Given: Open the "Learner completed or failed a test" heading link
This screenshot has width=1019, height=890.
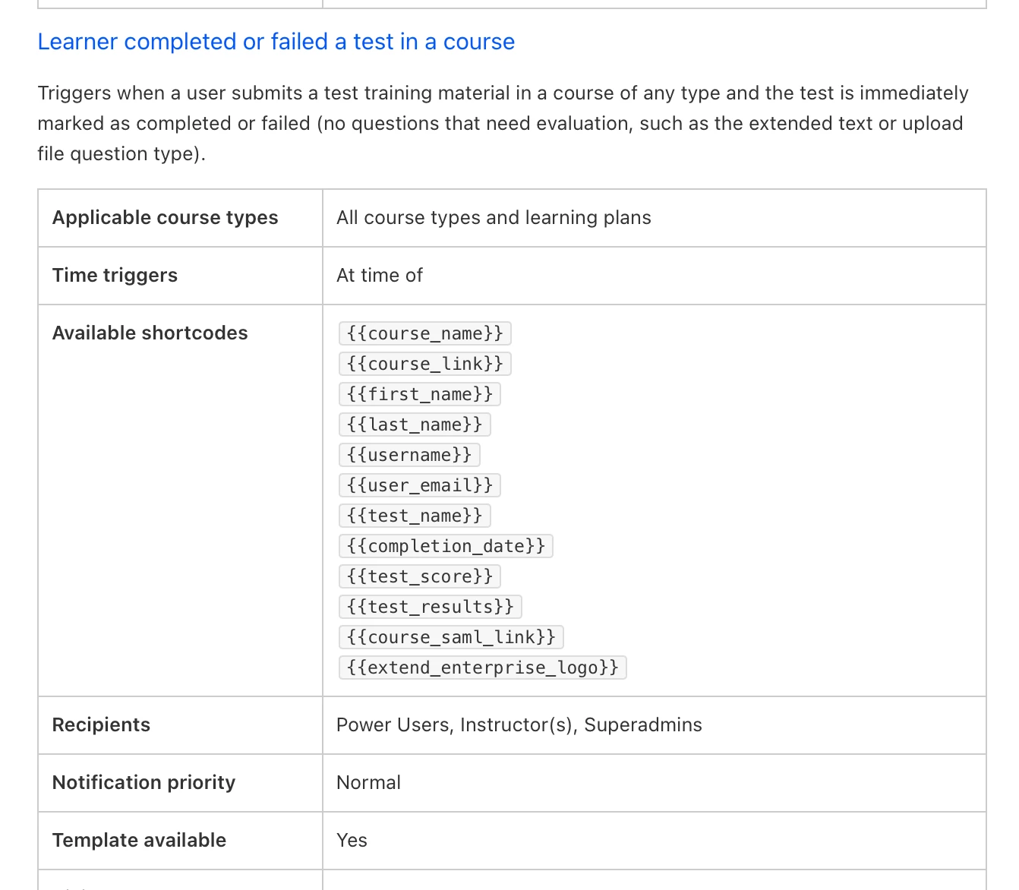Looking at the screenshot, I should coord(276,42).
